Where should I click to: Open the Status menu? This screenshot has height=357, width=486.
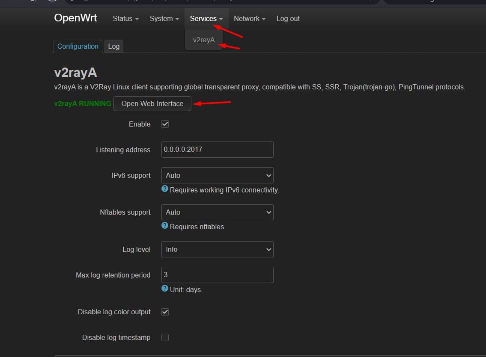click(125, 18)
